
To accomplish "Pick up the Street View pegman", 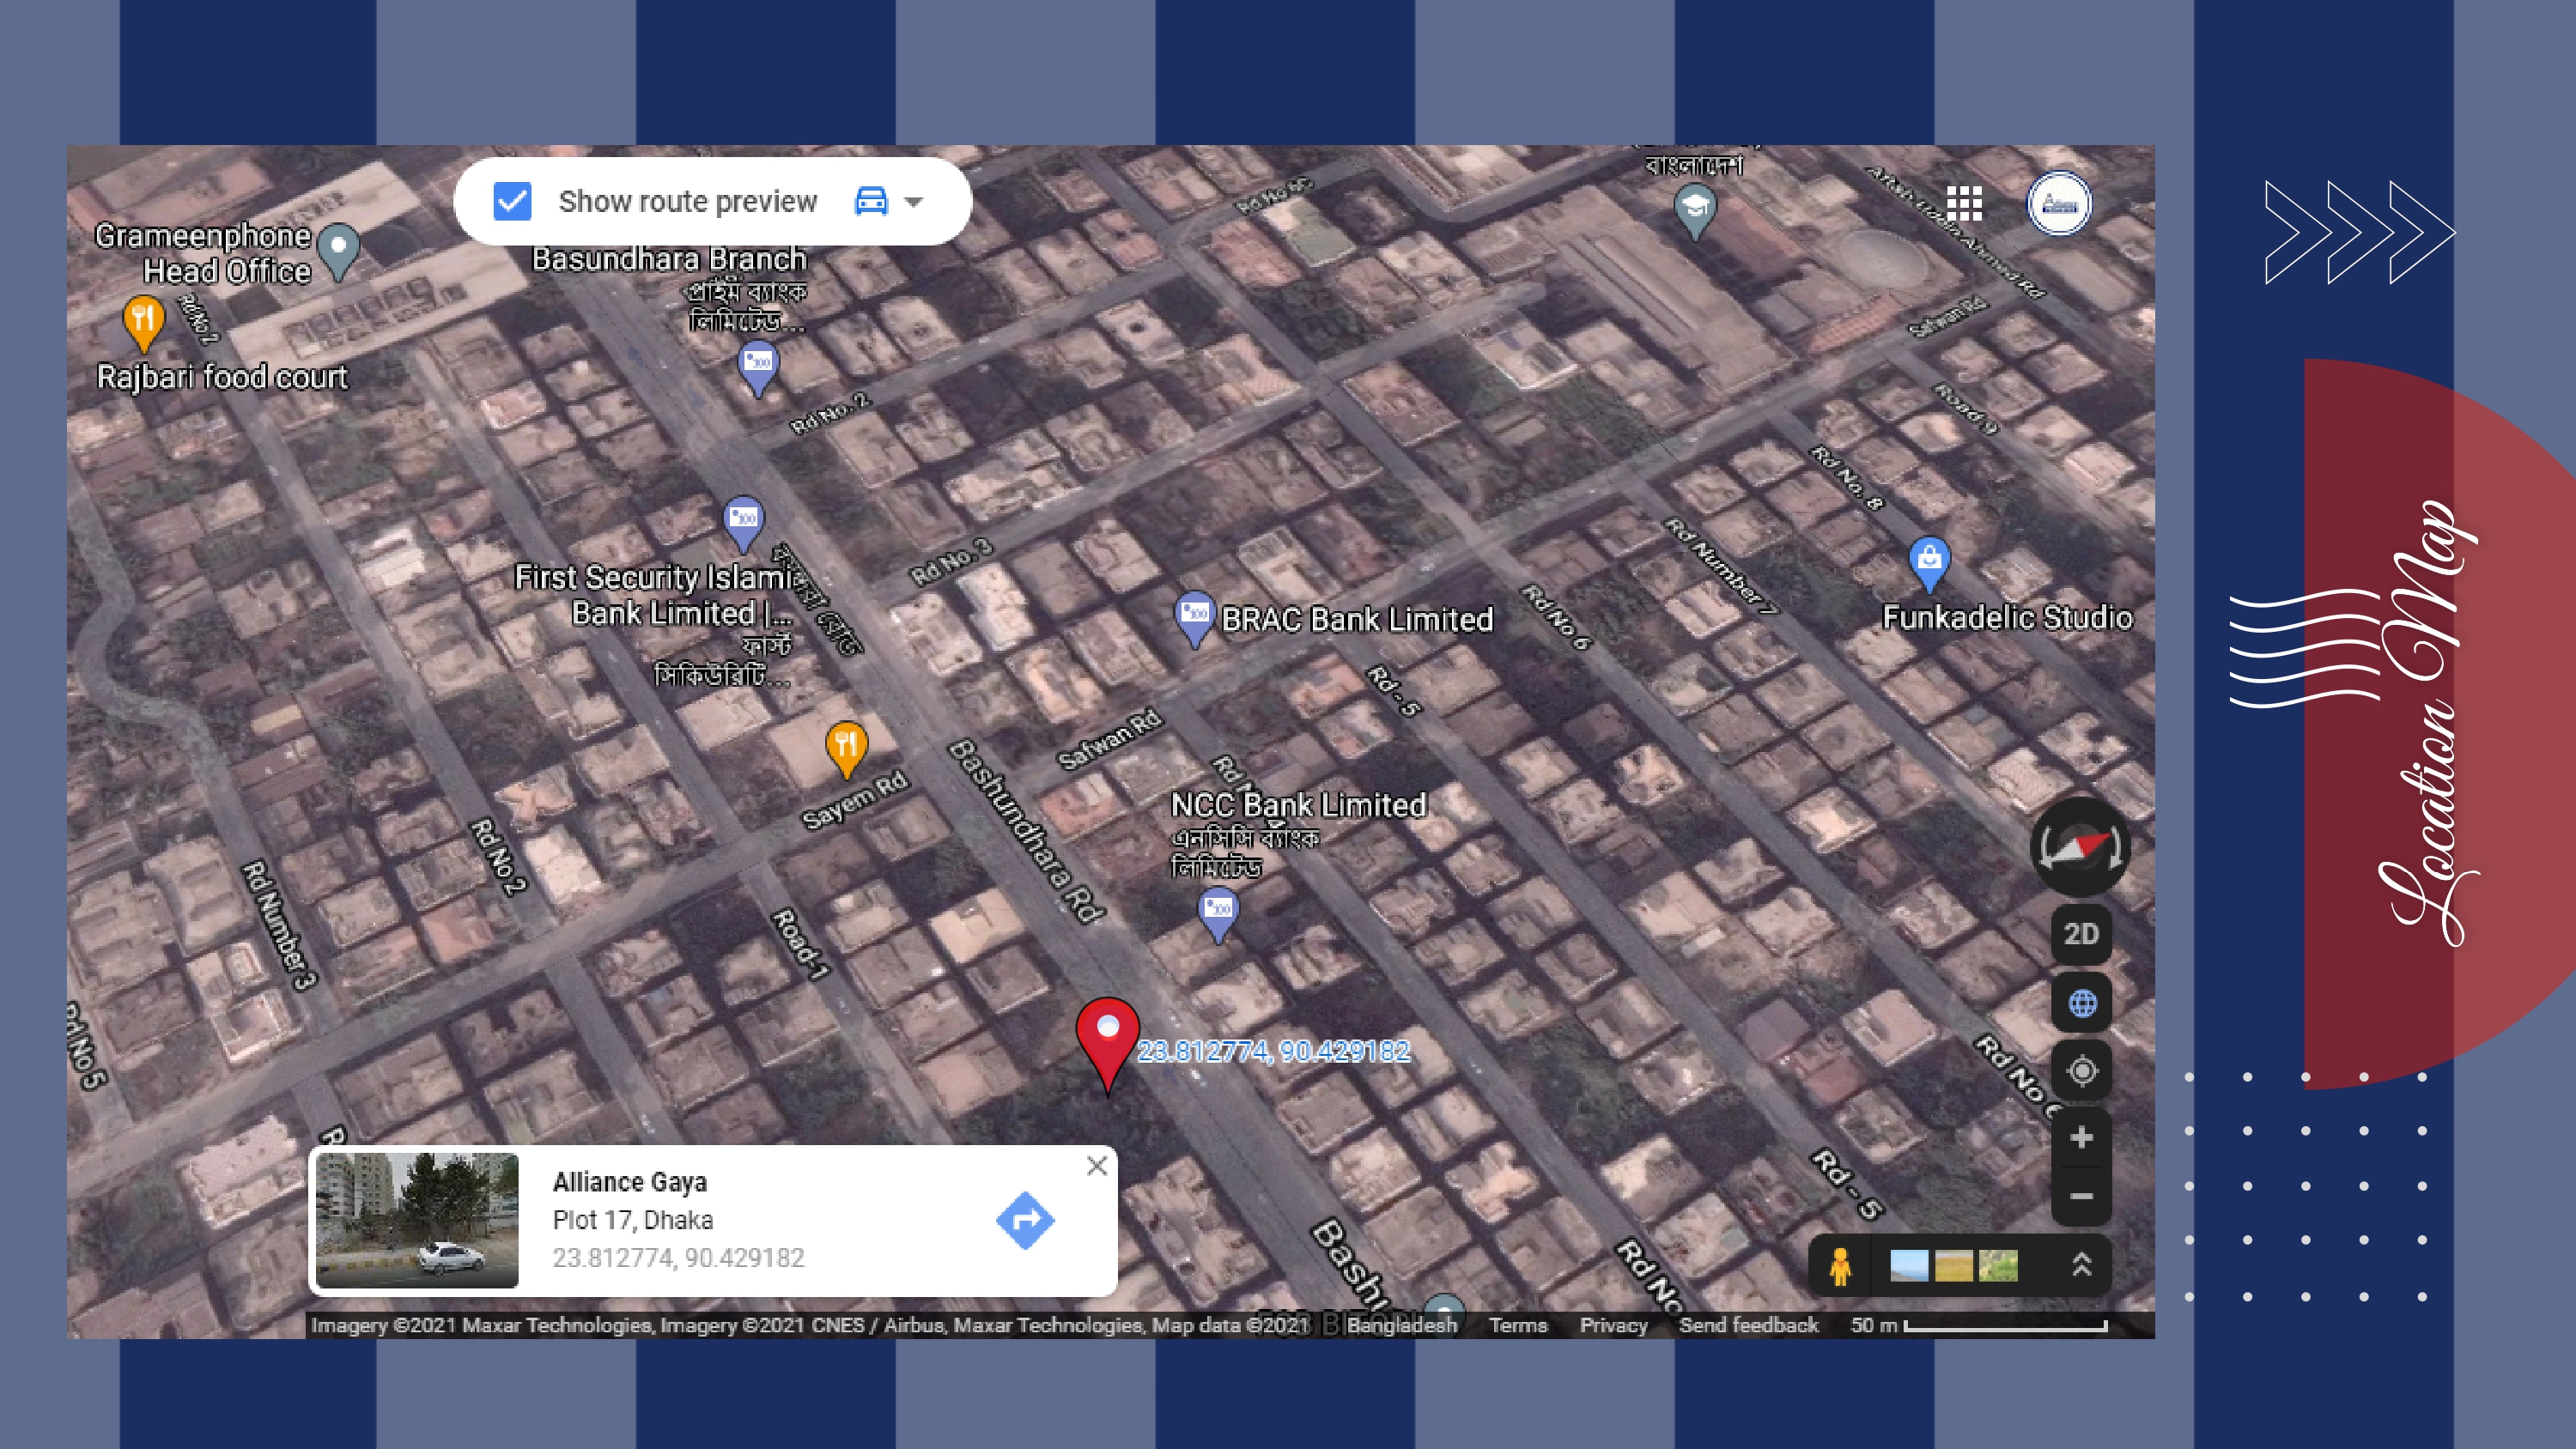I will (1840, 1265).
